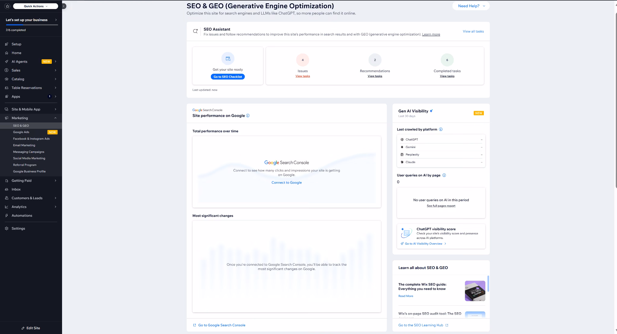This screenshot has height=334, width=617.
Task: Click View all tasks link
Action: (x=473, y=31)
